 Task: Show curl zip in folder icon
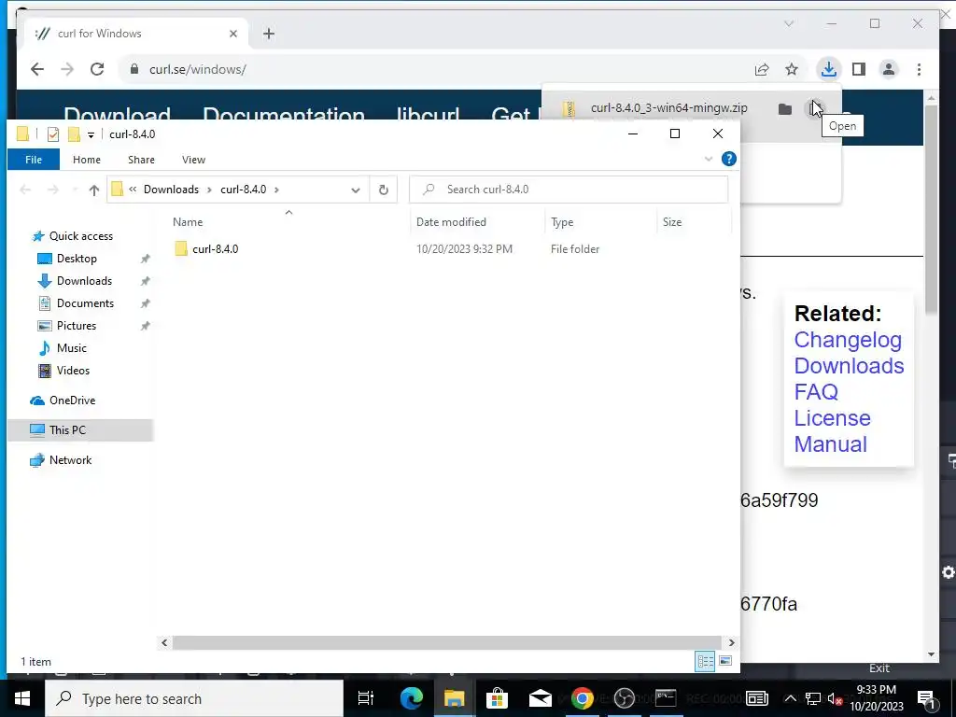click(785, 109)
